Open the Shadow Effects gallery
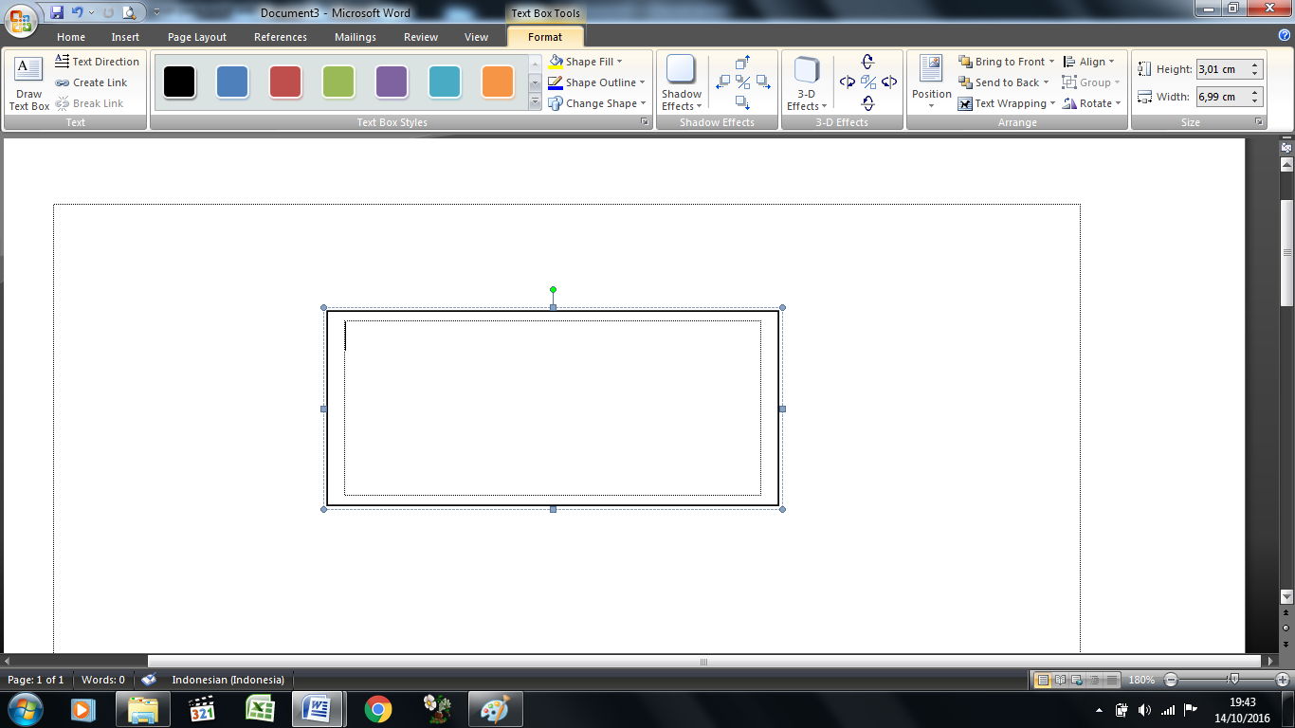This screenshot has width=1295, height=728. tap(682, 83)
